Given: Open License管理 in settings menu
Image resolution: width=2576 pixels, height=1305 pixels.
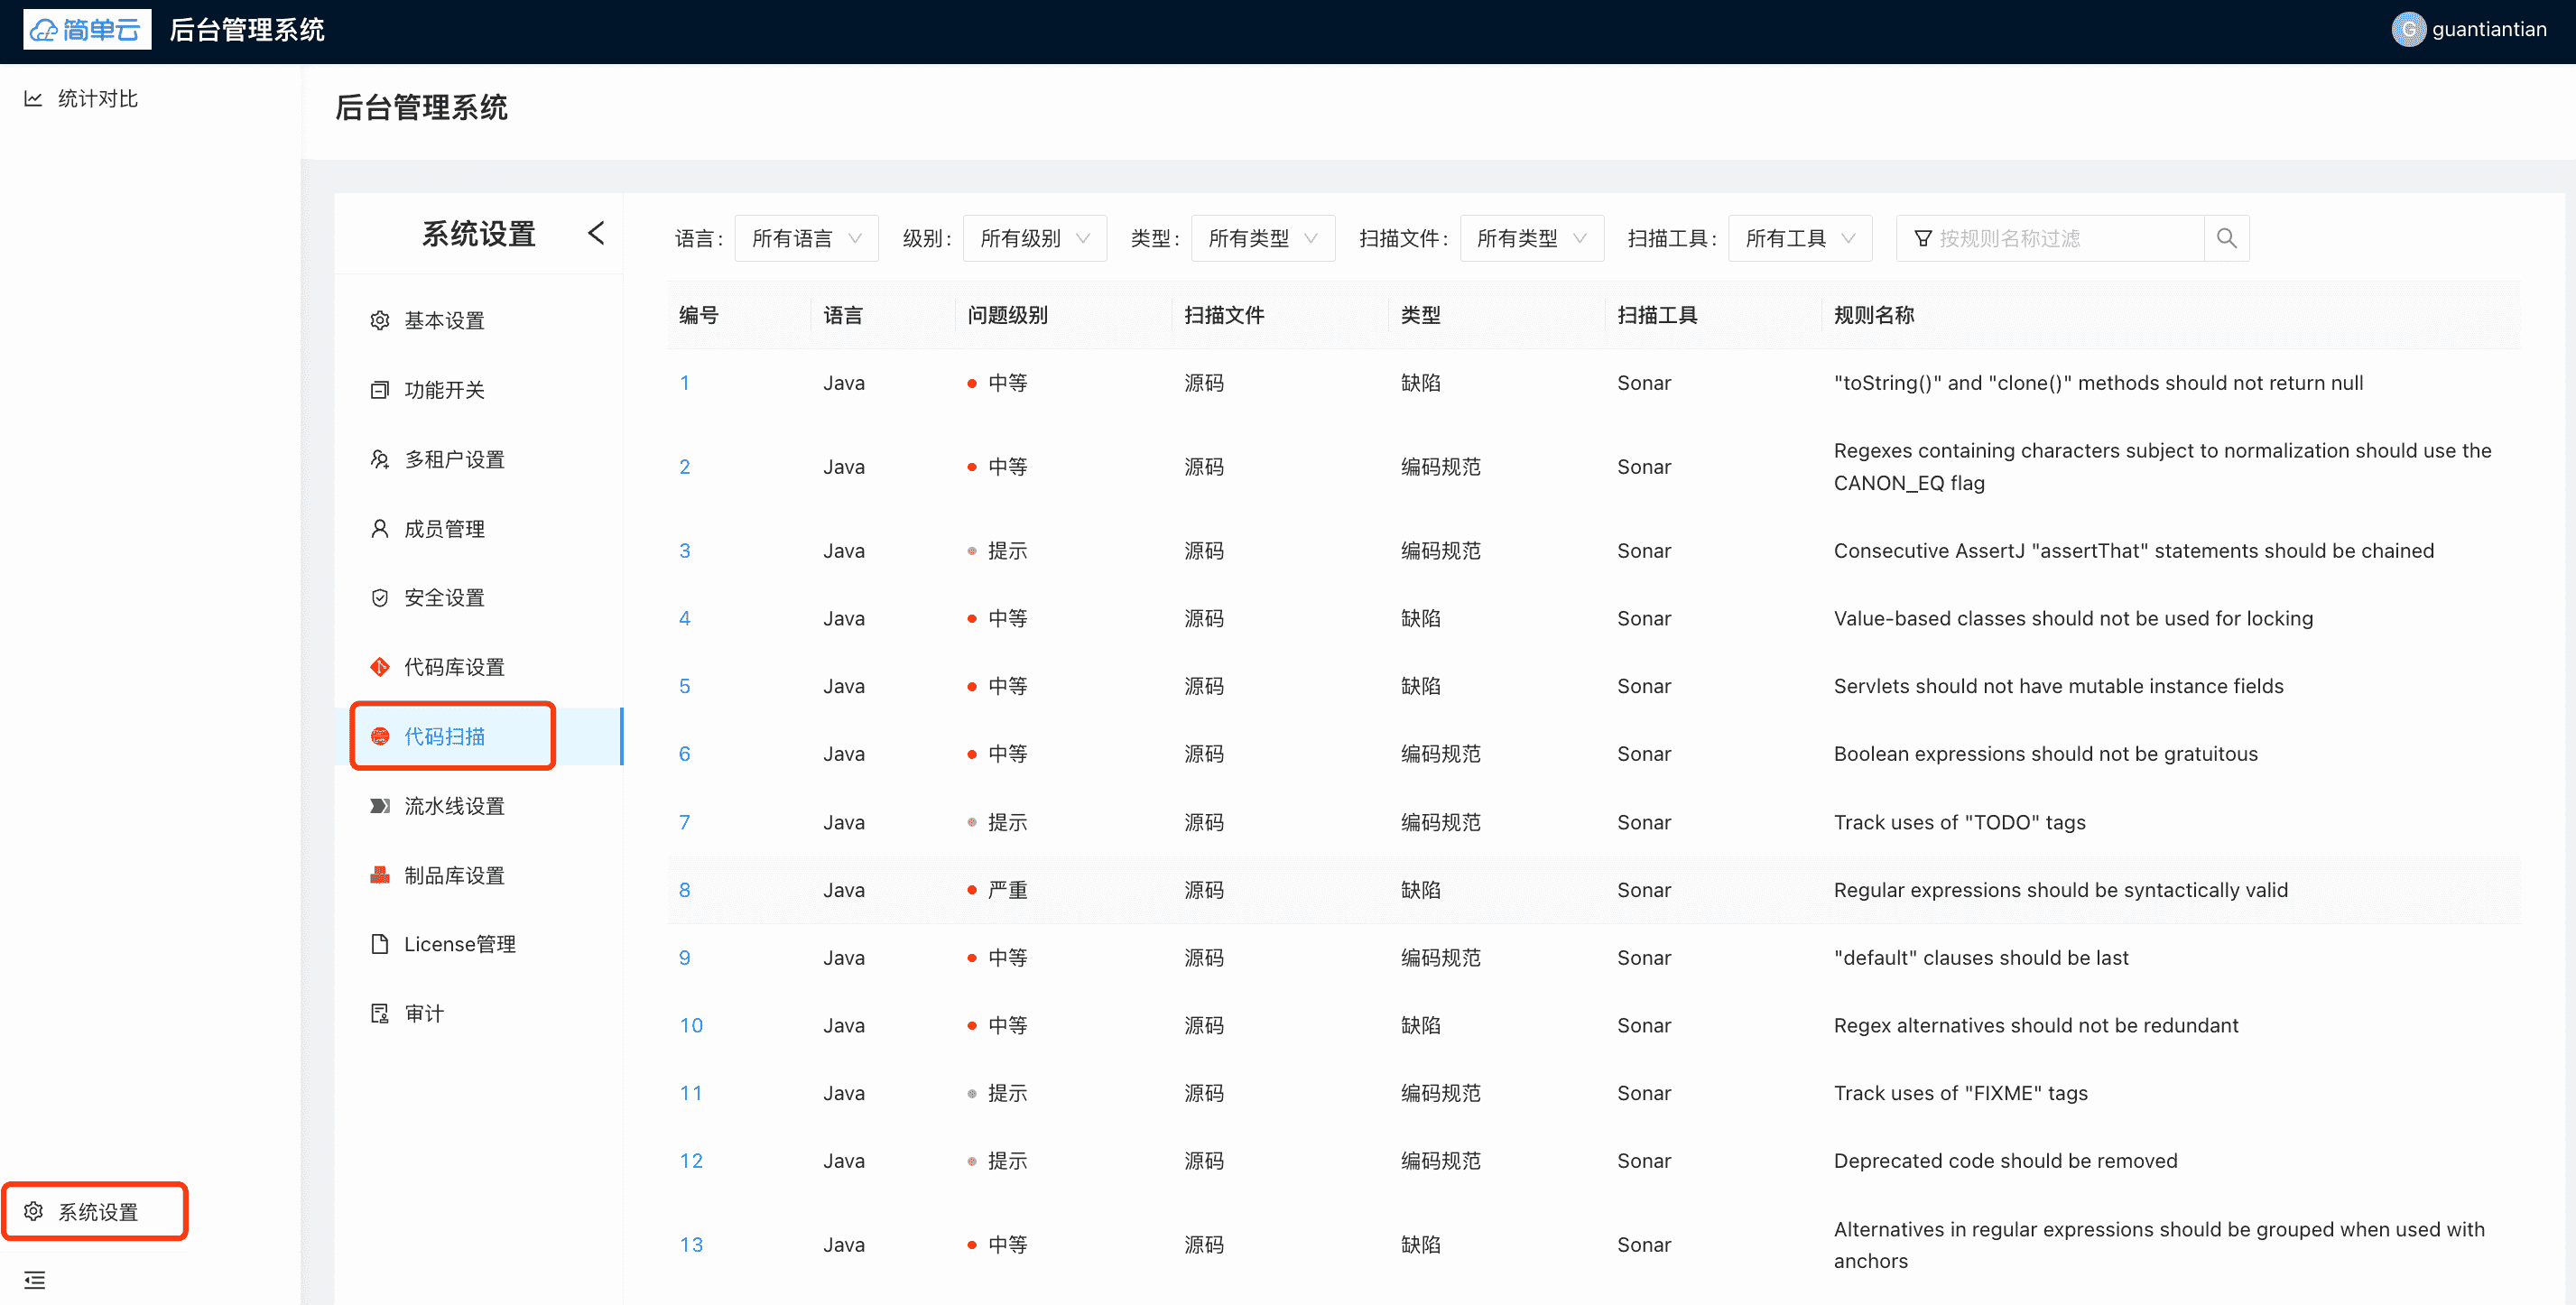Looking at the screenshot, I should (459, 944).
